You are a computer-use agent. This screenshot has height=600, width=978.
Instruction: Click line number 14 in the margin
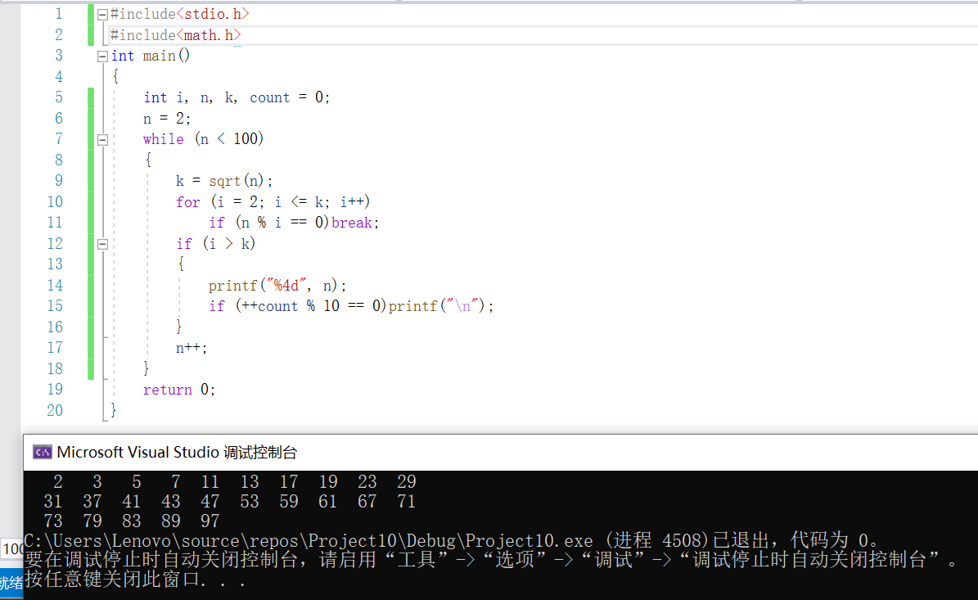click(55, 286)
